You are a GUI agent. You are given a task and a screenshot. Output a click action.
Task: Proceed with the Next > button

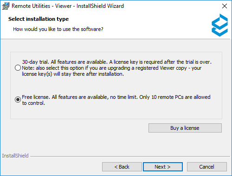(163, 167)
